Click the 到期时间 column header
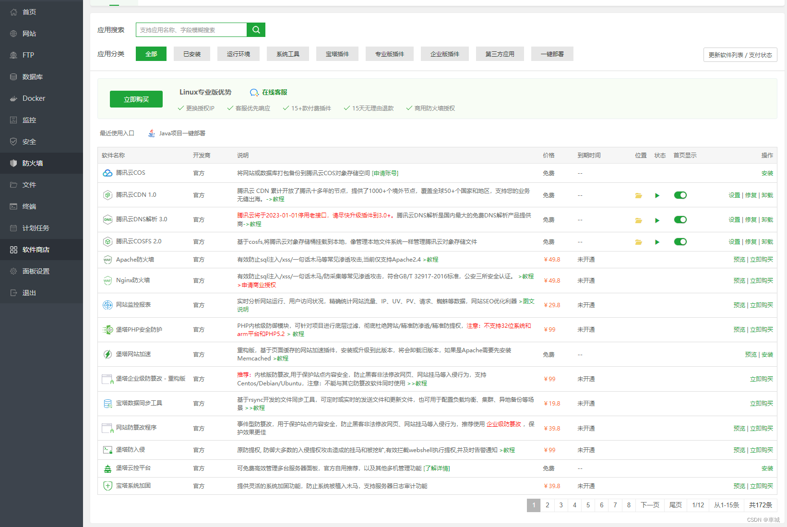 pyautogui.click(x=589, y=156)
